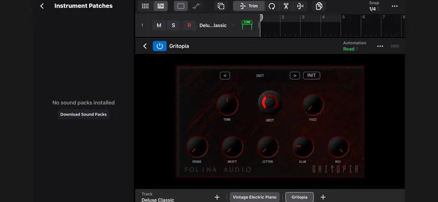The width and height of the screenshot is (438, 202).
Task: Select the Vintage Electric Piano plugin tab
Action: click(x=255, y=197)
